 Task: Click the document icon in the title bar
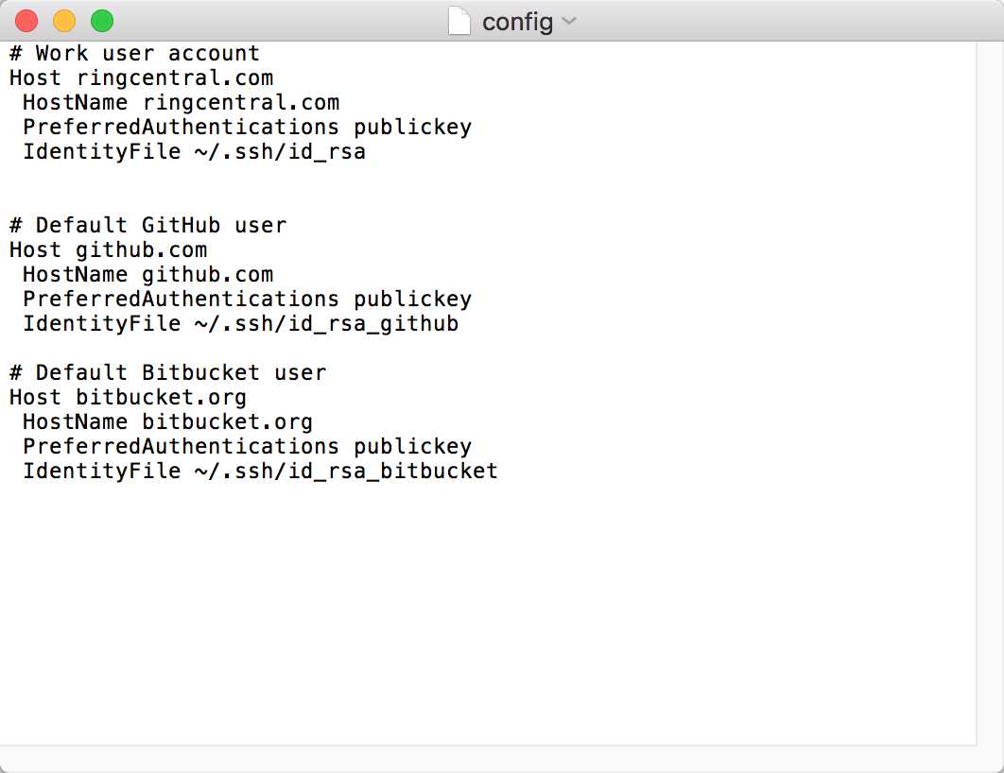459,21
